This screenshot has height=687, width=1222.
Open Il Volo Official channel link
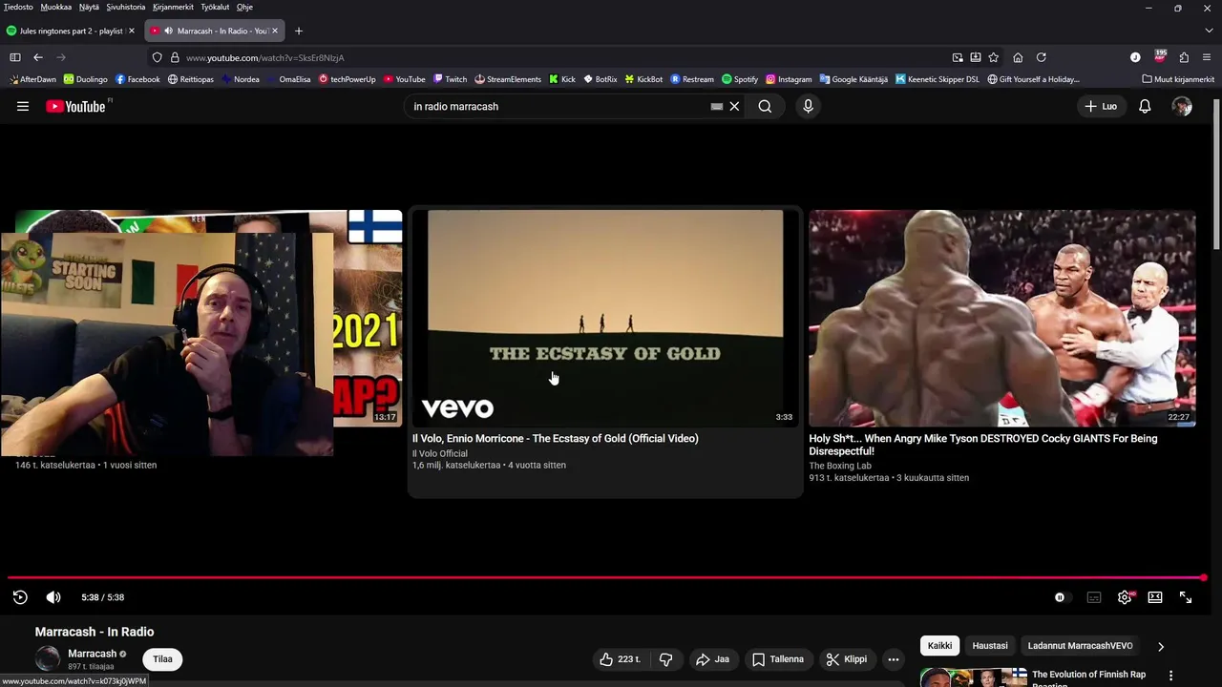[440, 453]
